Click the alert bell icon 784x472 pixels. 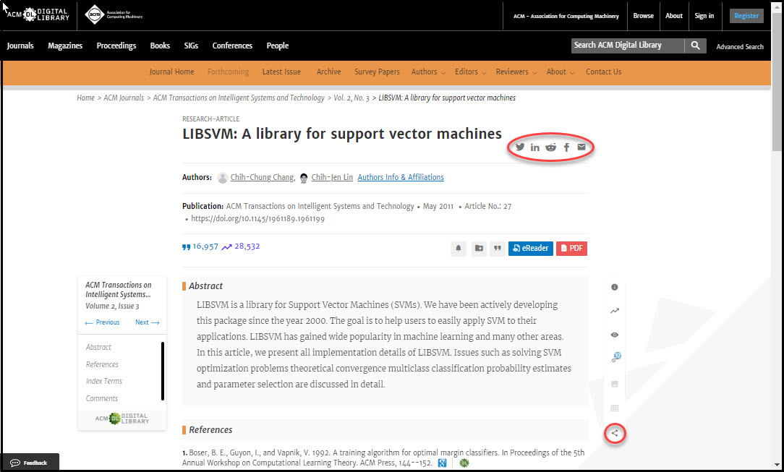click(459, 248)
